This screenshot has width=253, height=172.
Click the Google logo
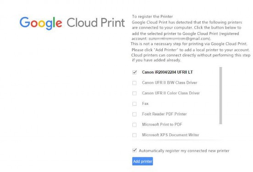pos(41,23)
